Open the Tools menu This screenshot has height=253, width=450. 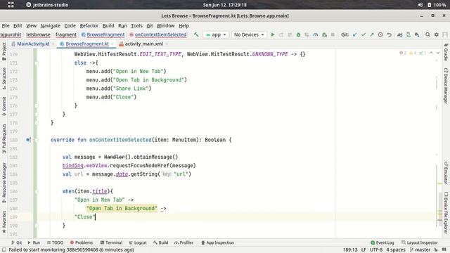pyautogui.click(x=136, y=26)
